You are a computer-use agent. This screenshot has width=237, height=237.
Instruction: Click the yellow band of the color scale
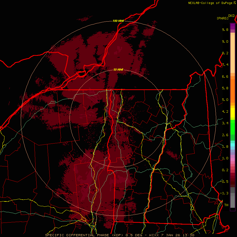point(233,113)
